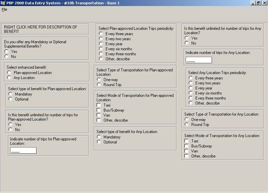Choose Any Location enhanced benefit option
This screenshot has width=268, height=193.
[9, 78]
